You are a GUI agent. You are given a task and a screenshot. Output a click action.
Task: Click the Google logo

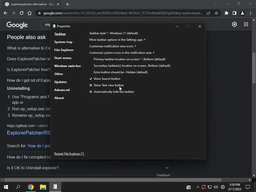(17, 25)
